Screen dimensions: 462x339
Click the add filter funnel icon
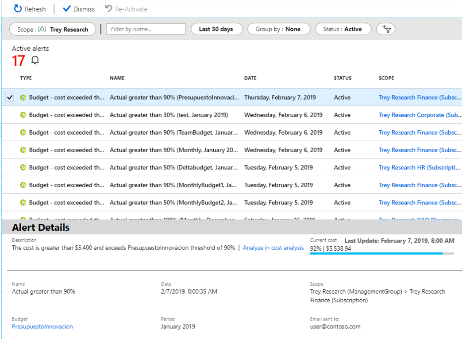click(x=386, y=29)
